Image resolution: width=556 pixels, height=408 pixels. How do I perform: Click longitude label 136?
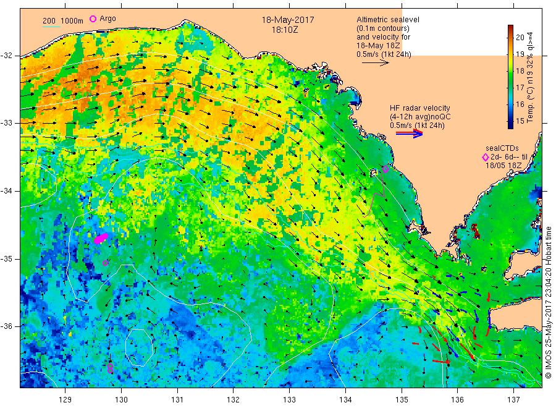click(457, 399)
